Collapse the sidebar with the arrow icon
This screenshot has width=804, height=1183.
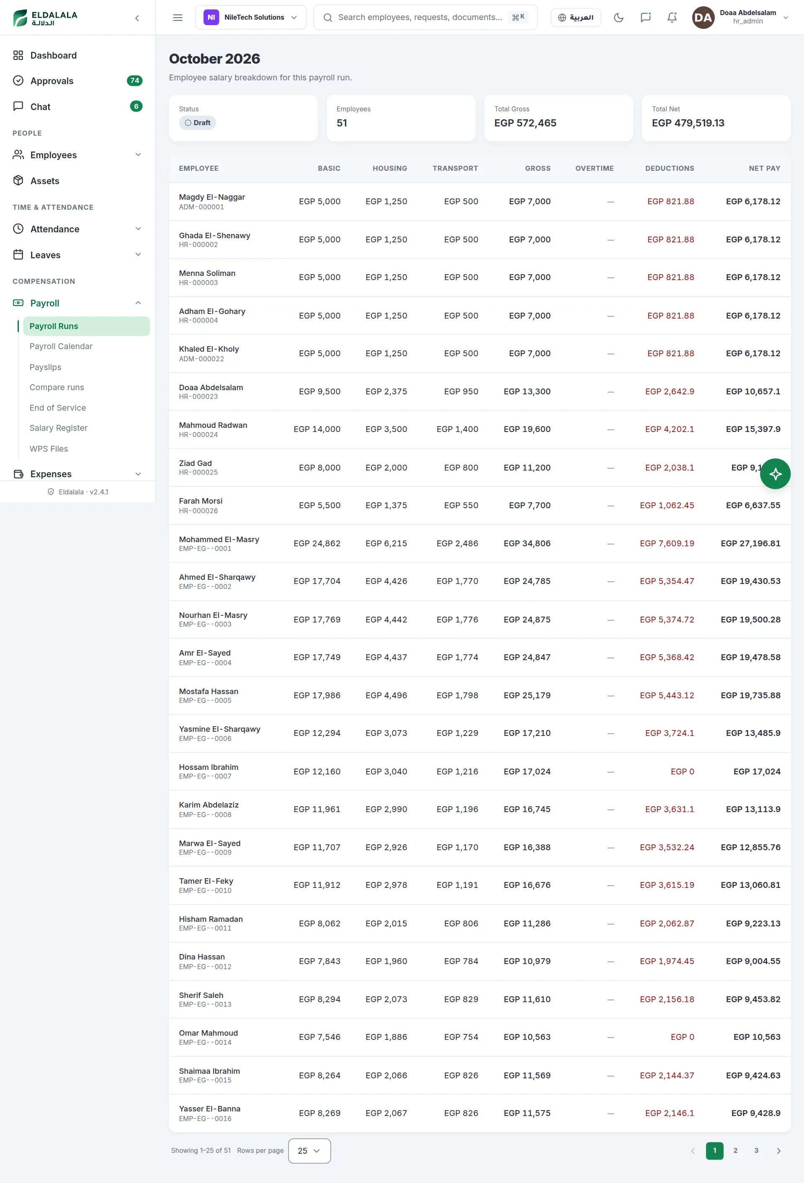137,18
